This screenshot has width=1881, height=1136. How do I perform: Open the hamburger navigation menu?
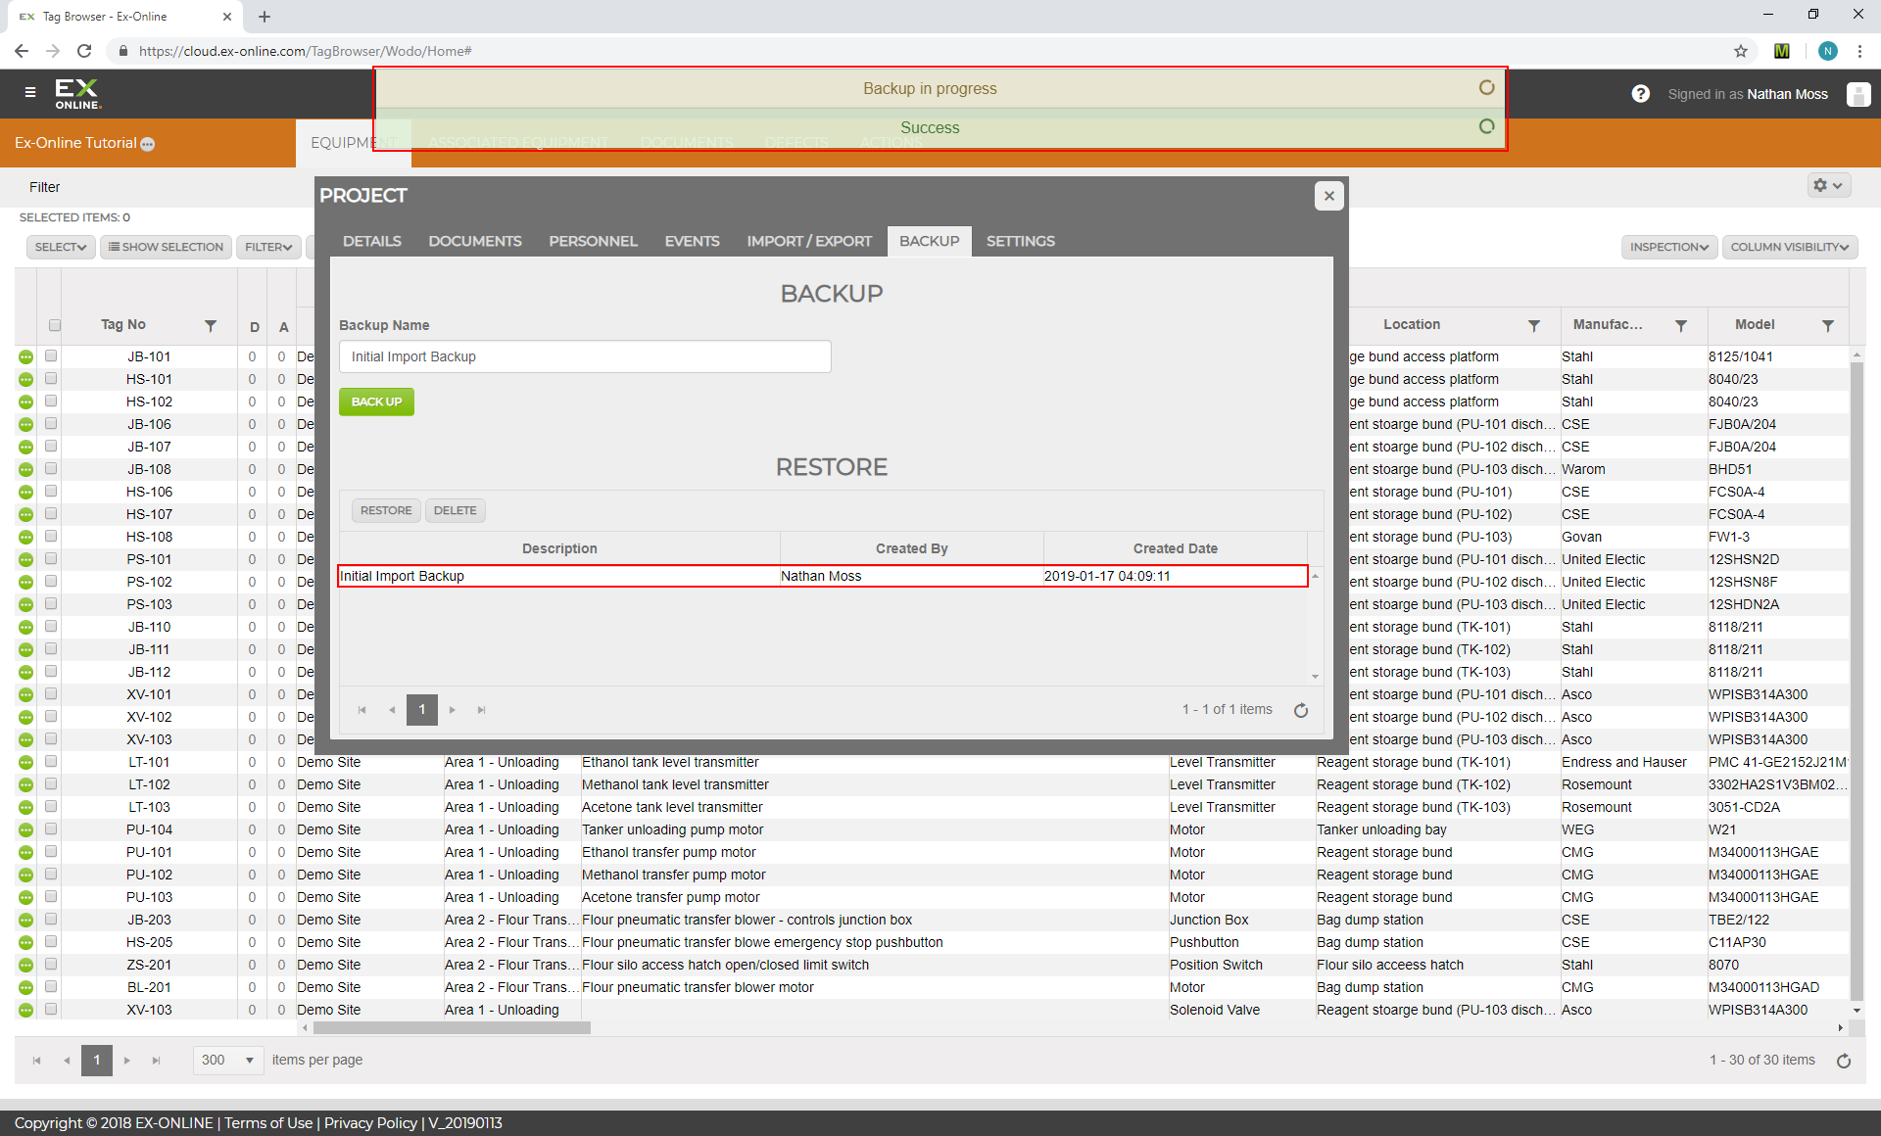coord(30,92)
